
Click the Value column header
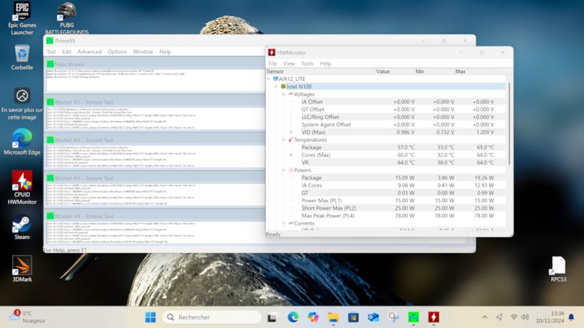click(x=382, y=71)
